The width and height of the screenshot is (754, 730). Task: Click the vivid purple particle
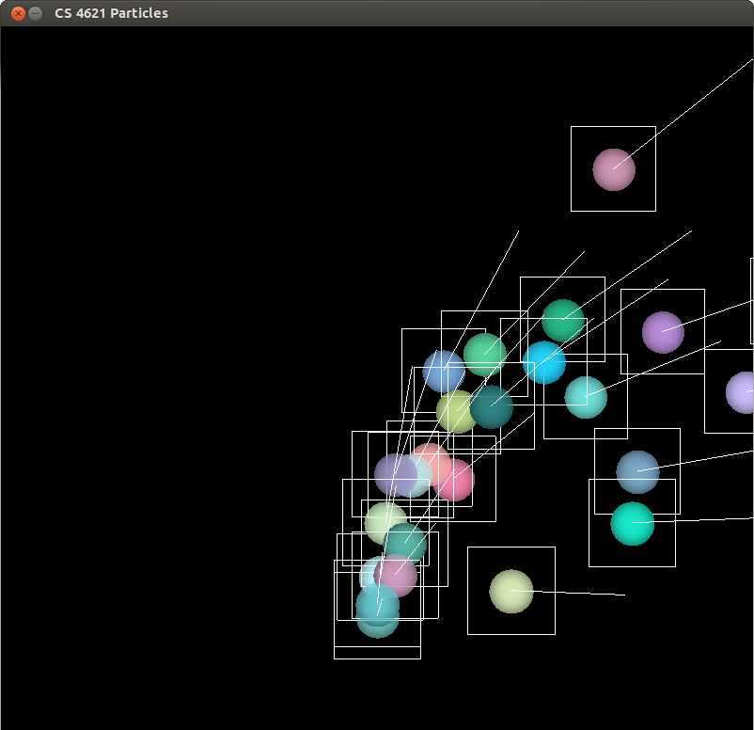(x=663, y=332)
